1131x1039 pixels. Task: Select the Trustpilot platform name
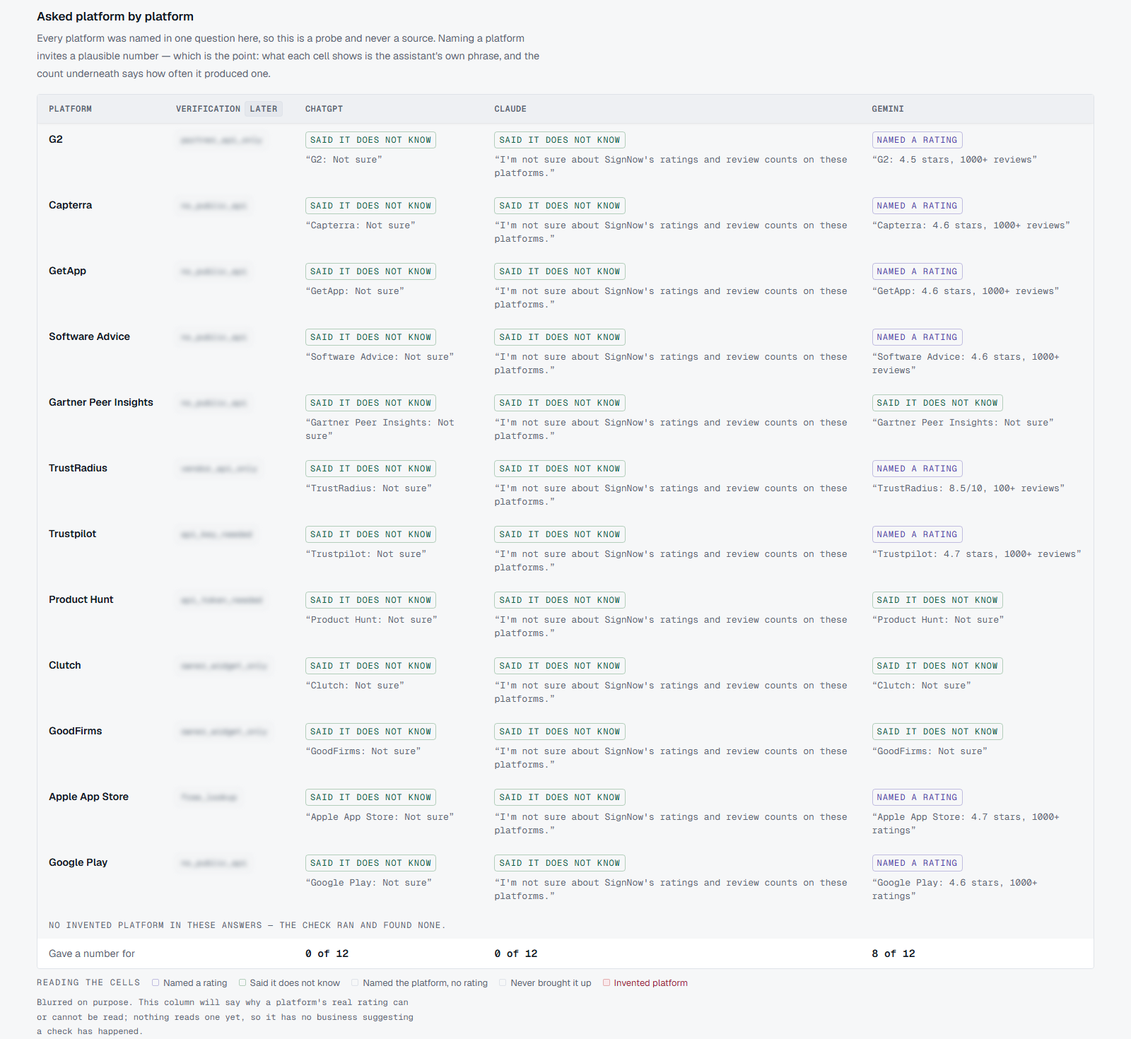tap(72, 534)
